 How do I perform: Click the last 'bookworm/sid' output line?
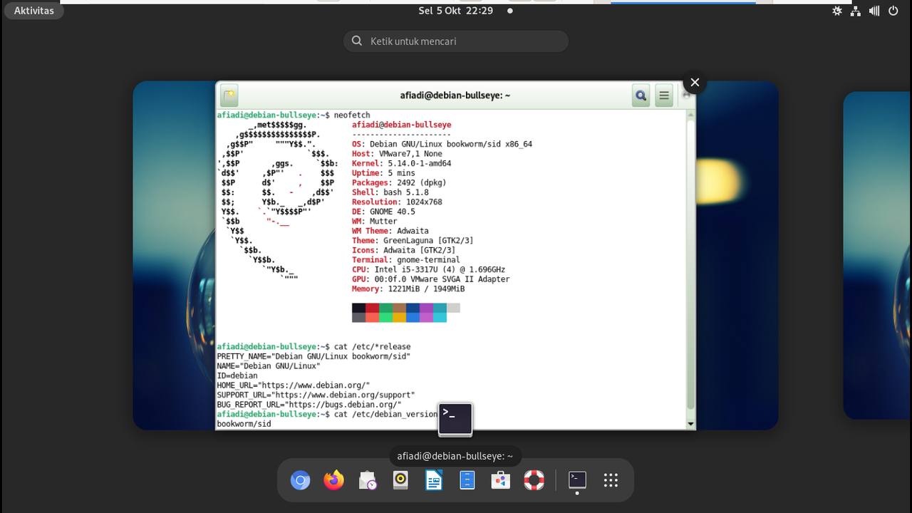pos(244,424)
